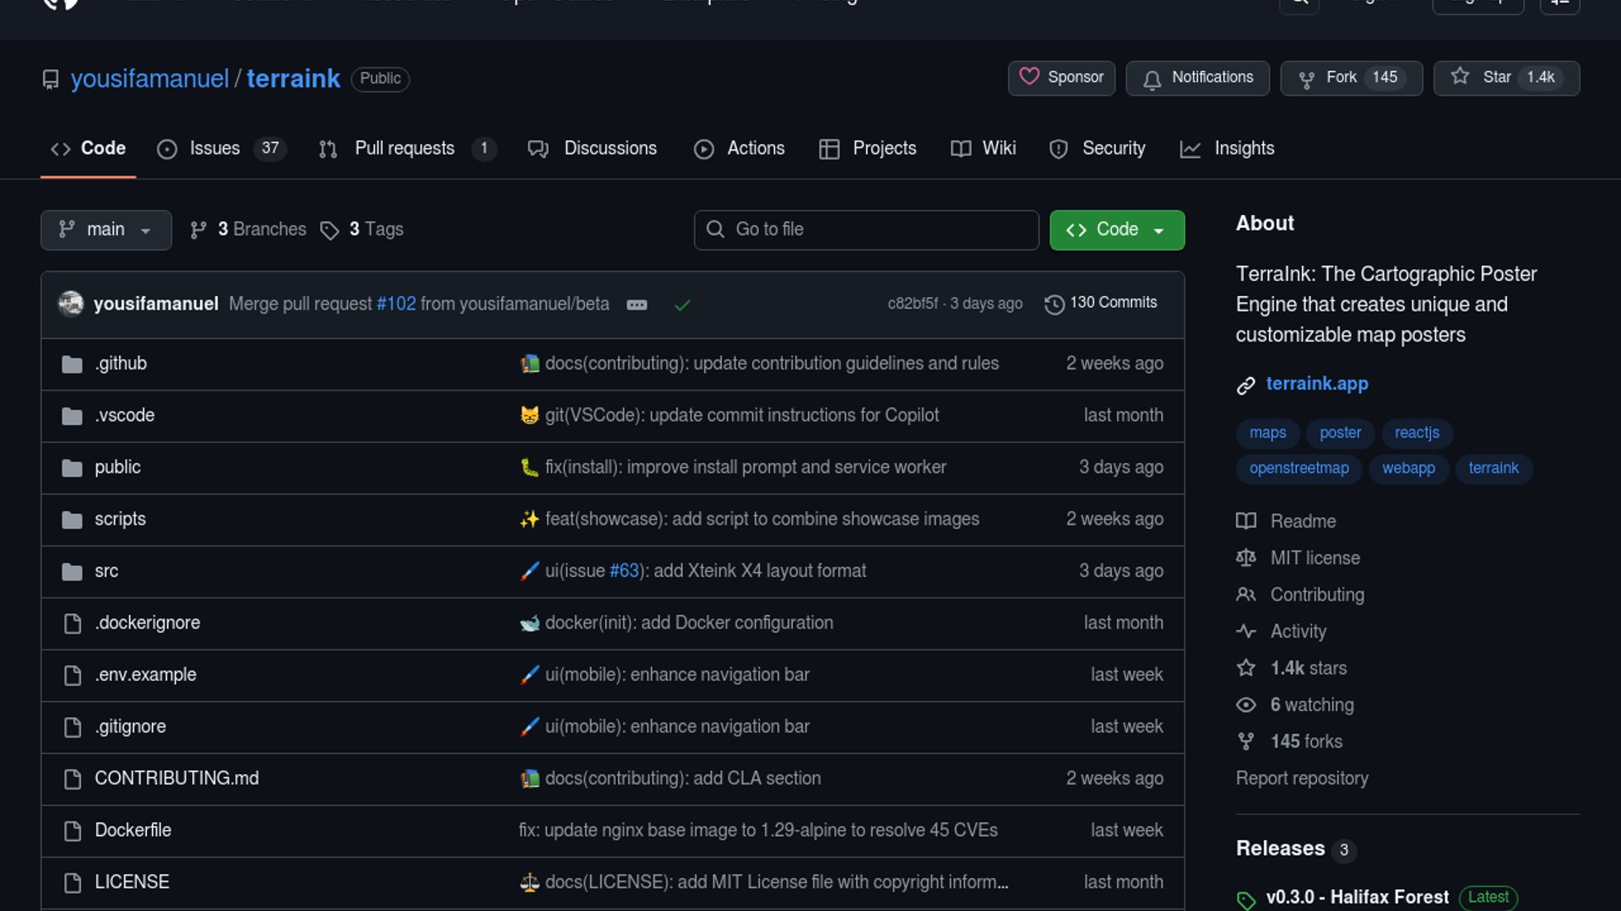Click the Notifications bell icon

tap(1152, 79)
